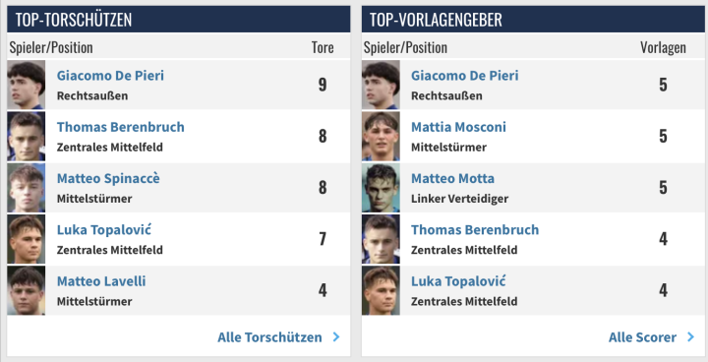Open Matteo Spinaccè's player photo
The image size is (708, 362).
[27, 188]
